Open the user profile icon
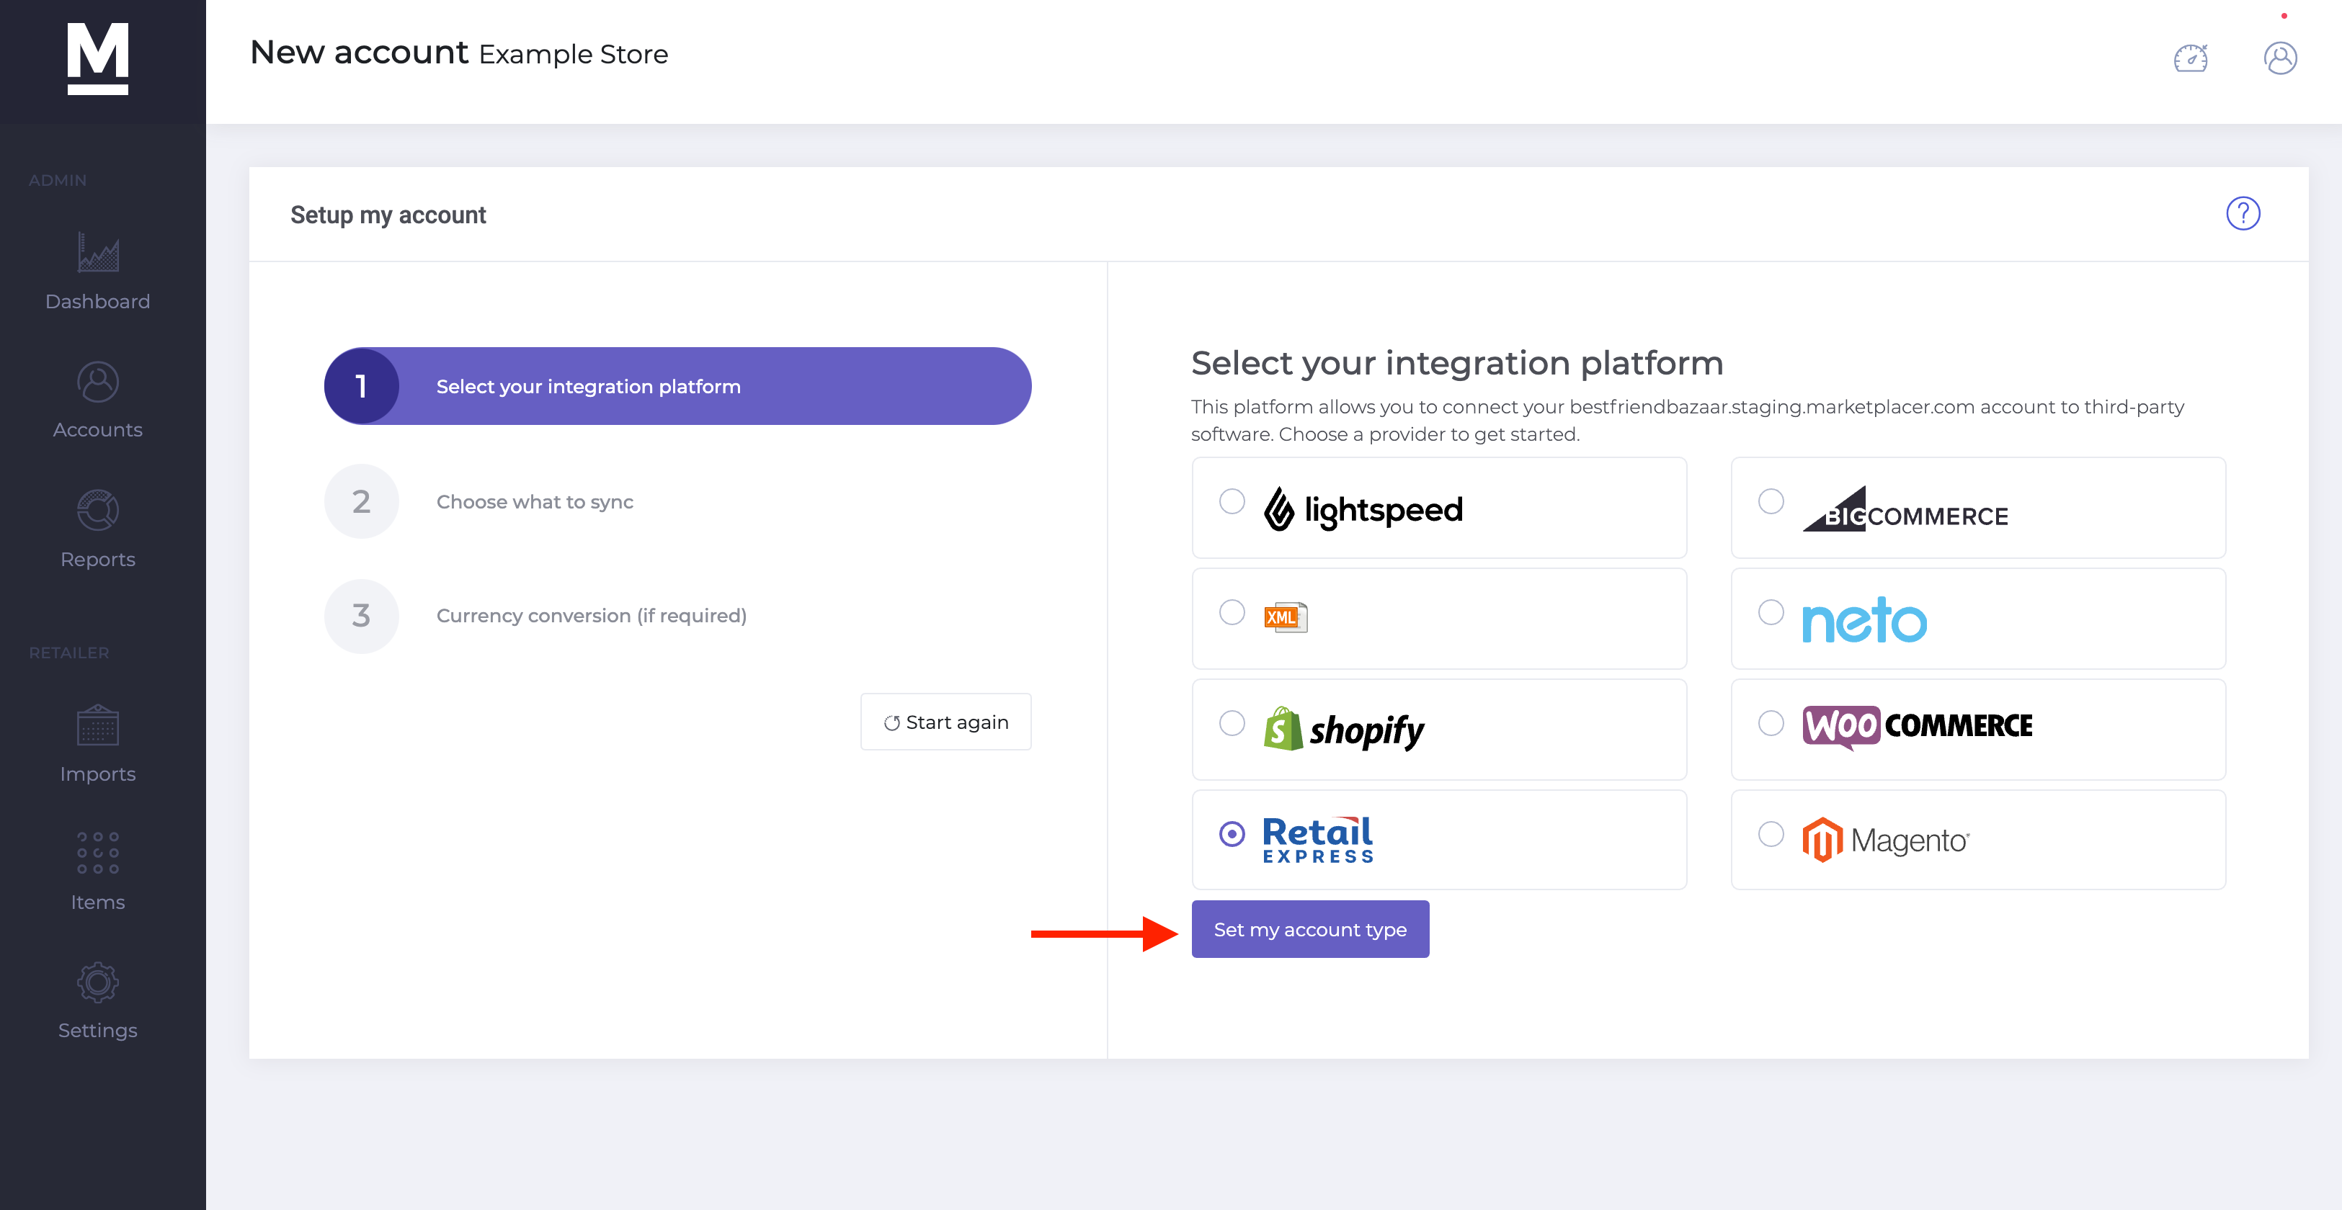This screenshot has height=1210, width=2342. pos(2280,58)
